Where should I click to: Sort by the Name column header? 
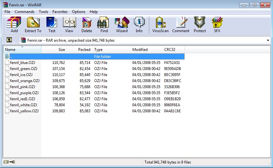pos(22,50)
